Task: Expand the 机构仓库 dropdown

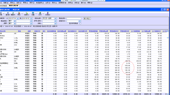Action: (55, 19)
